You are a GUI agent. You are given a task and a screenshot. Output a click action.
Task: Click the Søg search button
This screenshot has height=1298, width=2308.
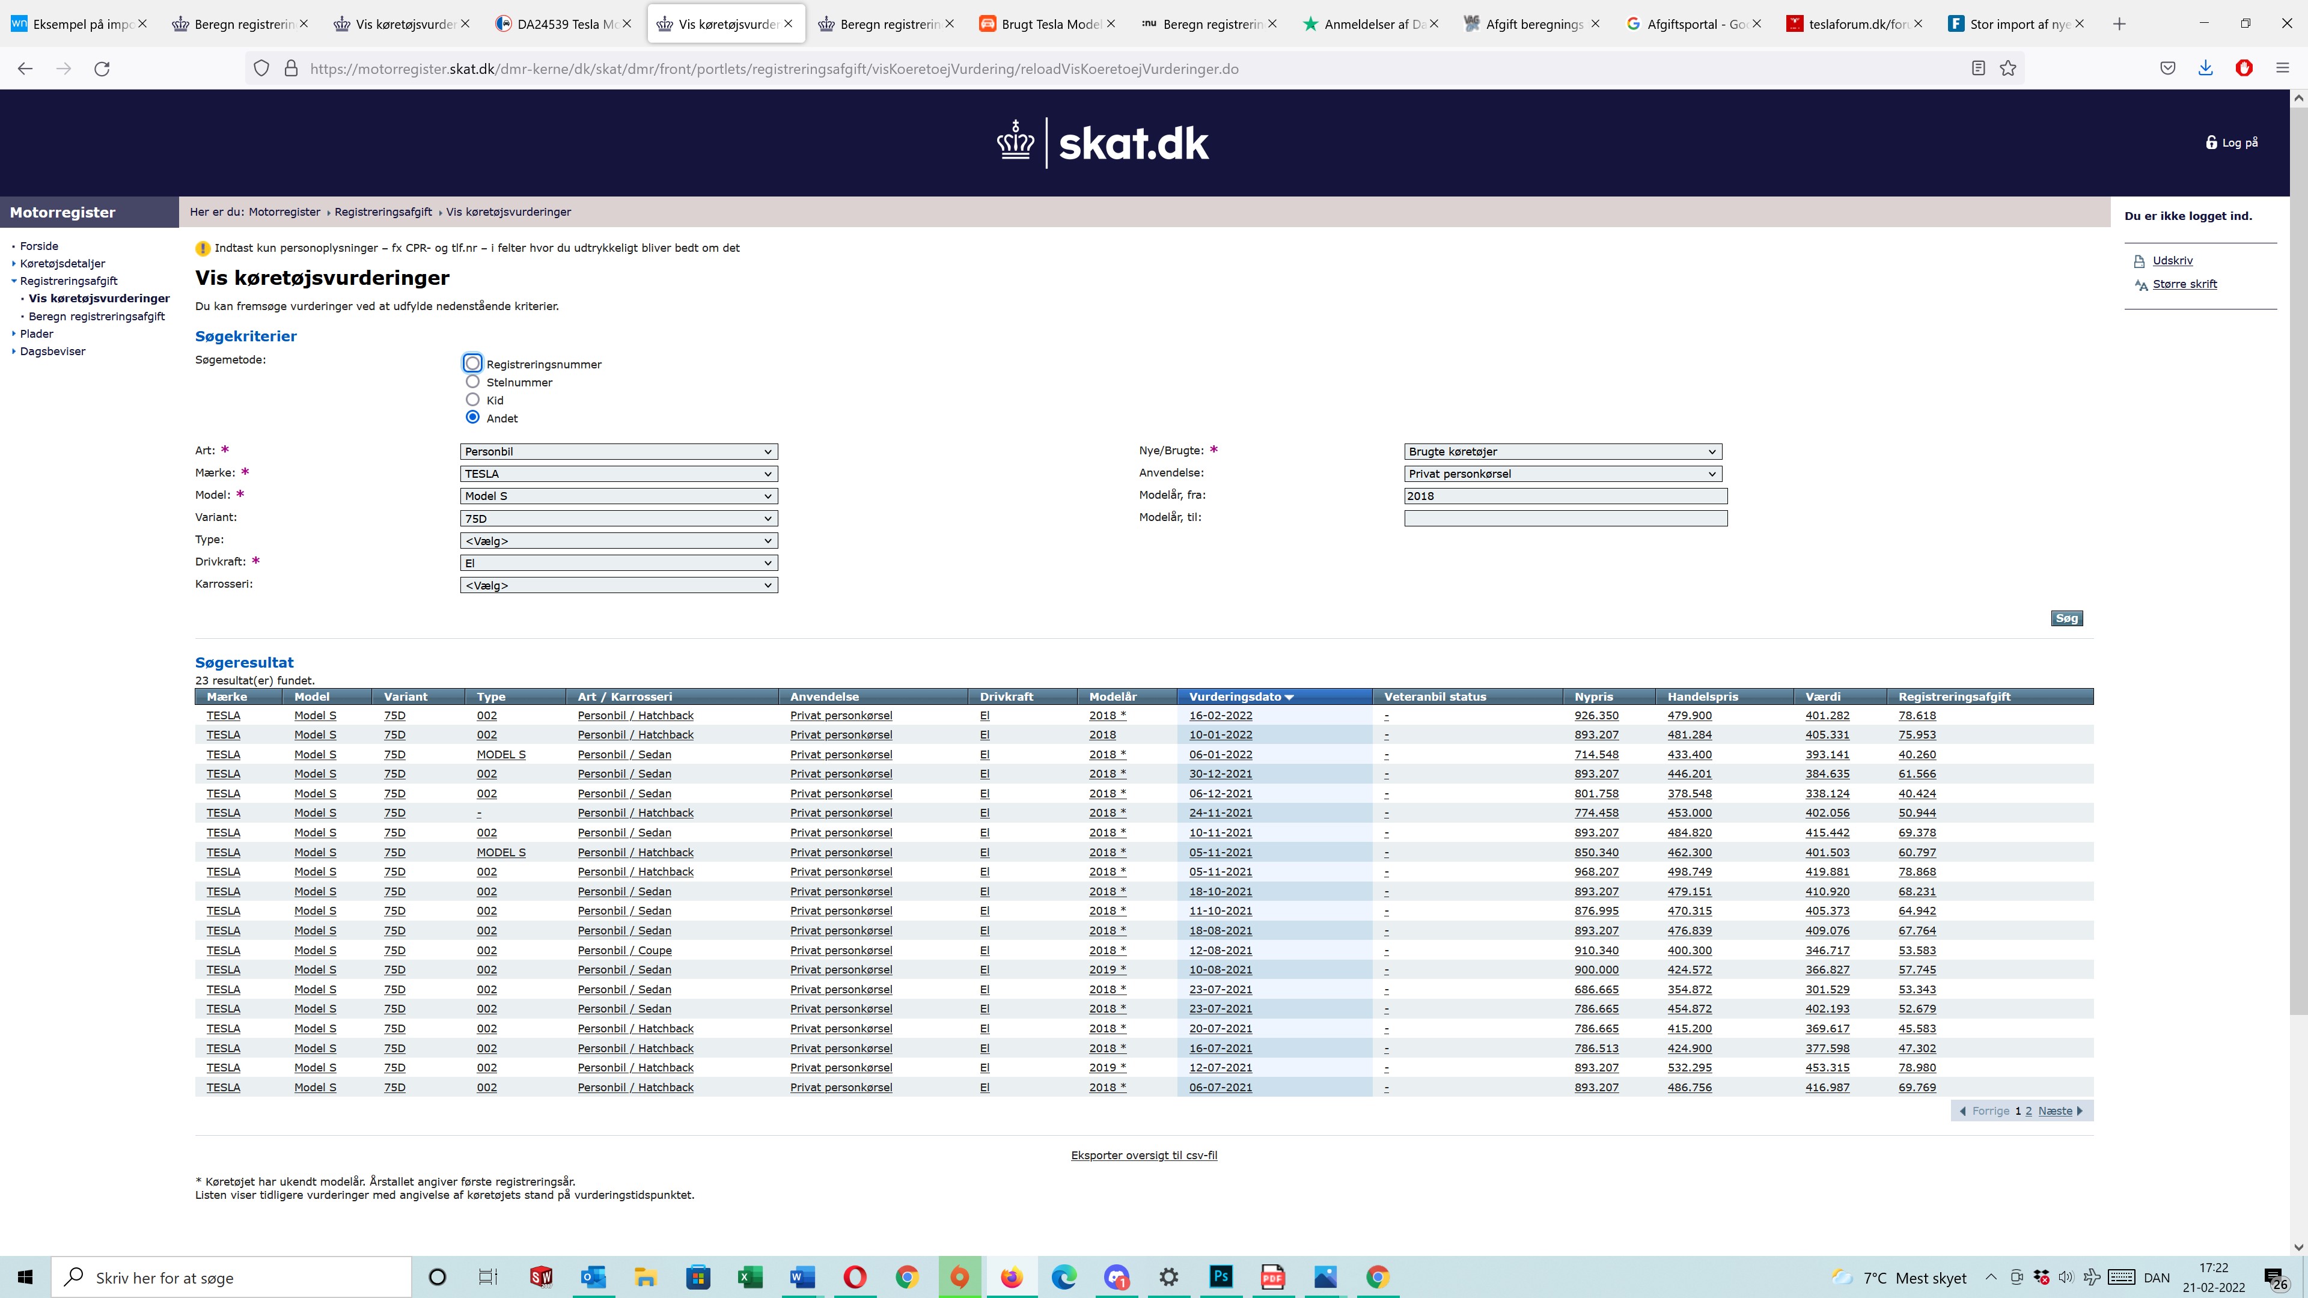(x=2066, y=618)
